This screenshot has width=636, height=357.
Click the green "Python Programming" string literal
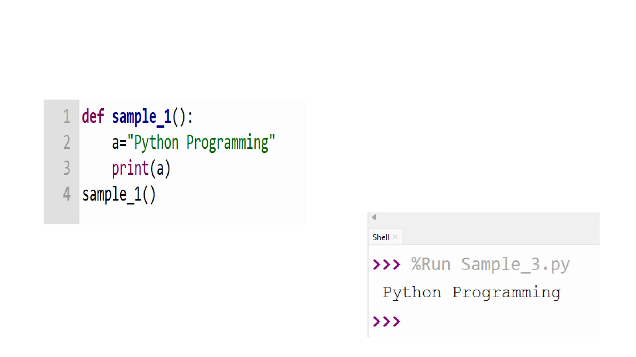pos(201,143)
